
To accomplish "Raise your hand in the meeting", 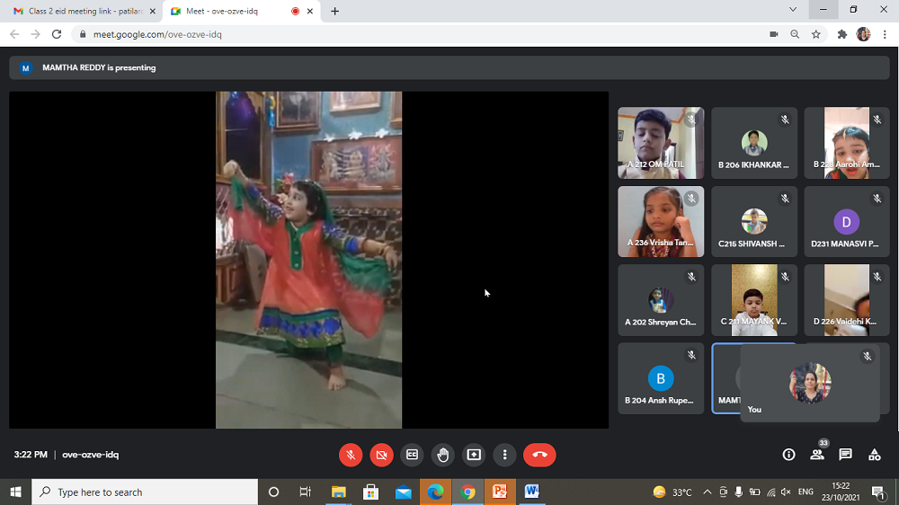I will click(442, 455).
